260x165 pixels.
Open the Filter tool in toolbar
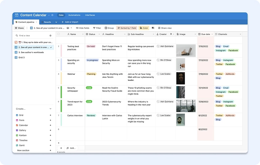coord(96,28)
